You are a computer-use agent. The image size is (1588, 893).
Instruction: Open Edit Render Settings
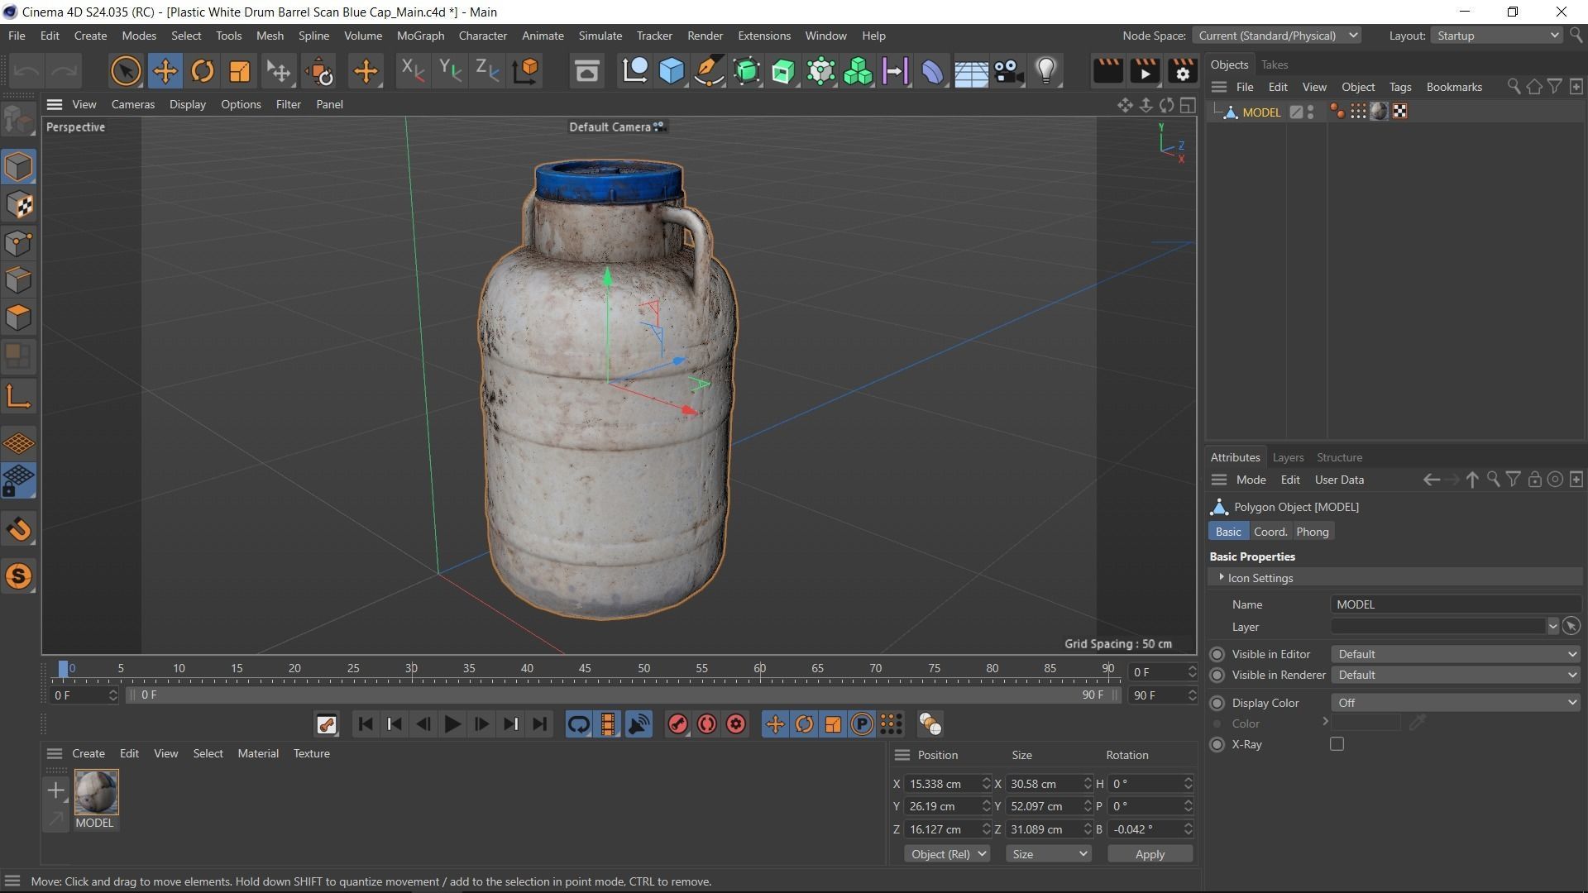(x=1183, y=71)
